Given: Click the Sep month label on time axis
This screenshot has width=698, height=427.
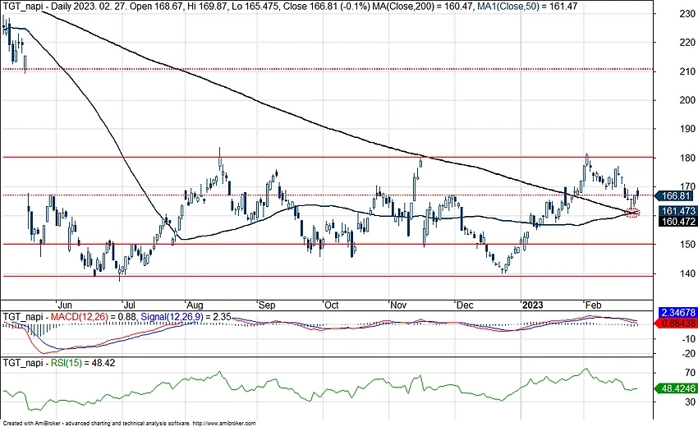Looking at the screenshot, I should pos(267,305).
